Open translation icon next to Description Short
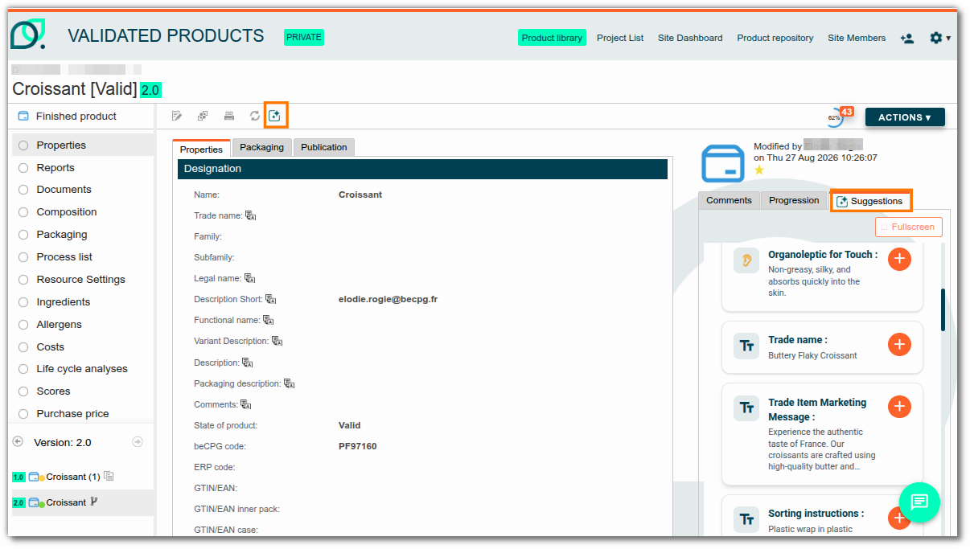 tap(271, 299)
